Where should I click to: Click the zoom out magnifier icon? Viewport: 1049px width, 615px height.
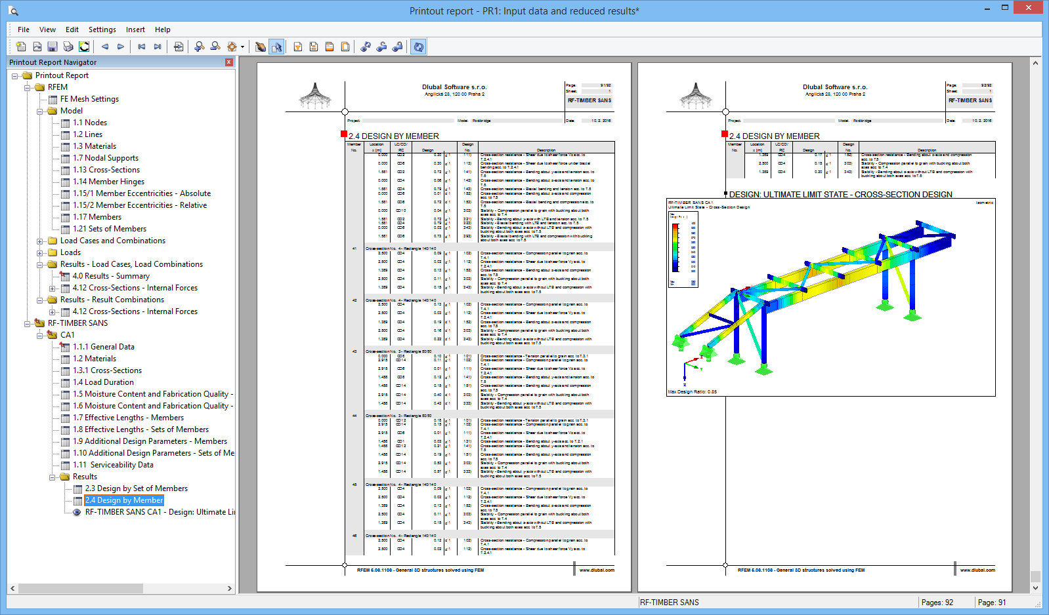point(215,47)
